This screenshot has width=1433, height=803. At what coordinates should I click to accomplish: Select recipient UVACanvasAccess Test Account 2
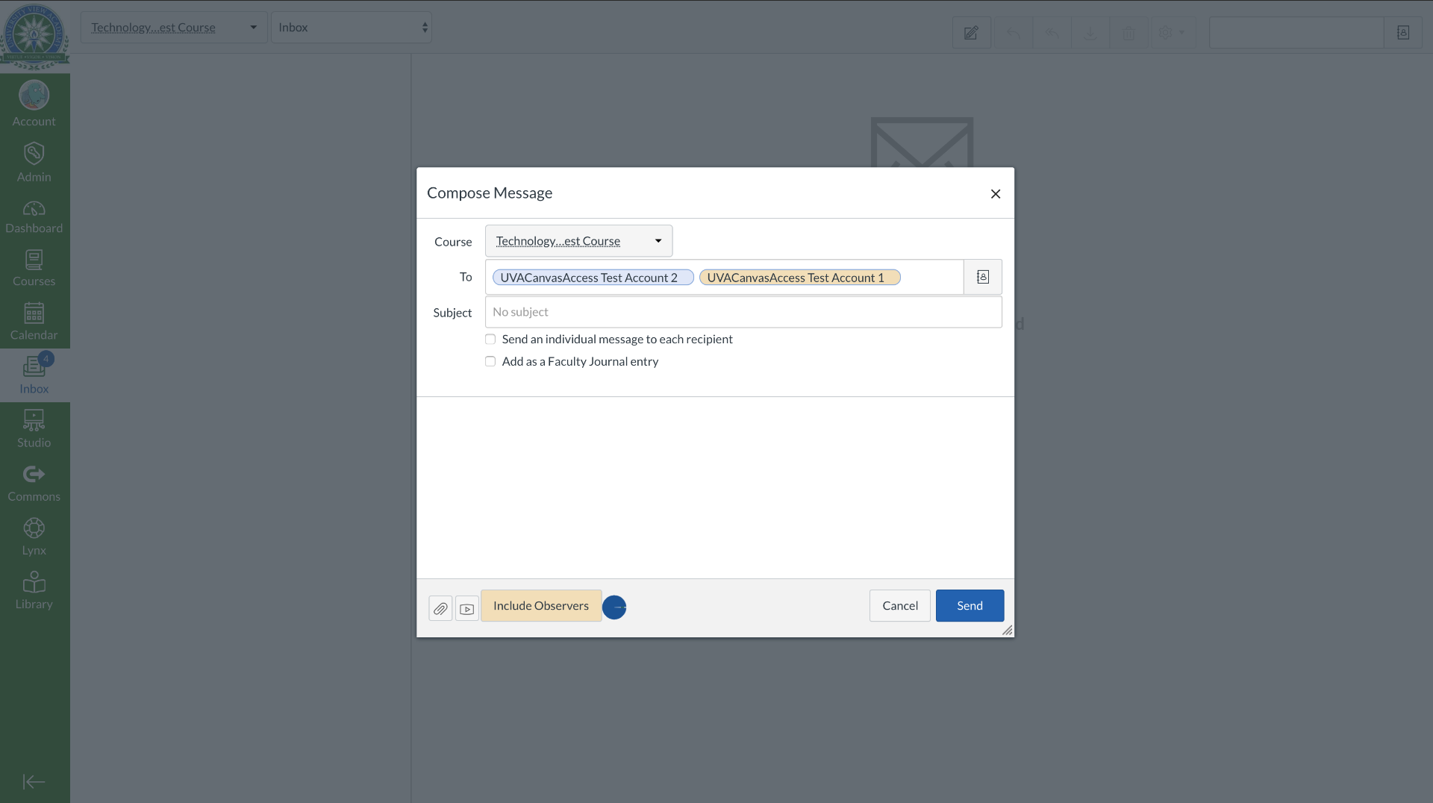coord(593,278)
